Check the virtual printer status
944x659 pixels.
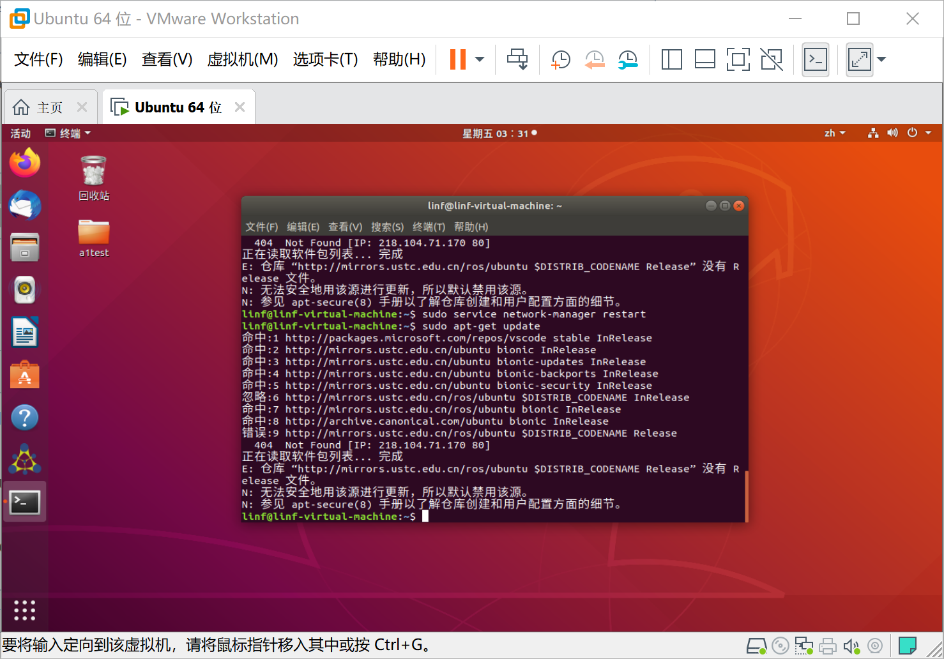pyautogui.click(x=828, y=646)
